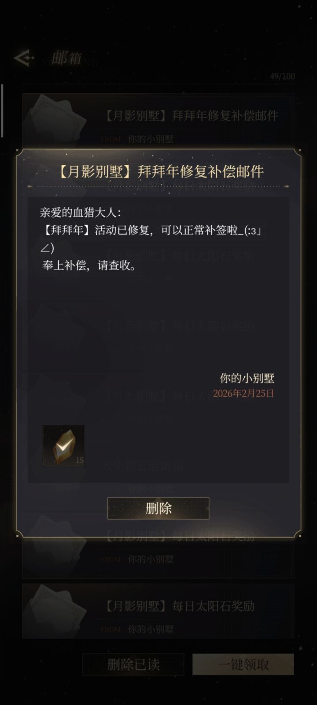Click the 删除 button in the mail dialog
The image size is (317, 705).
point(158,508)
